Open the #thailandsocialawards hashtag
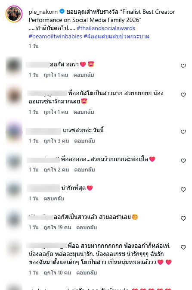 pyautogui.click(x=106, y=28)
